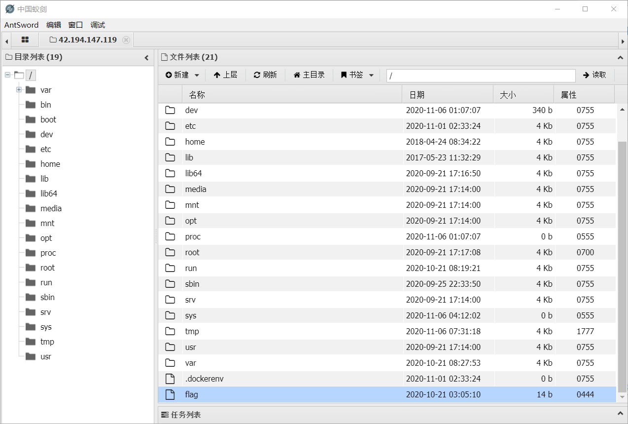
Task: Select lib folder icon in tree
Action: click(x=31, y=179)
